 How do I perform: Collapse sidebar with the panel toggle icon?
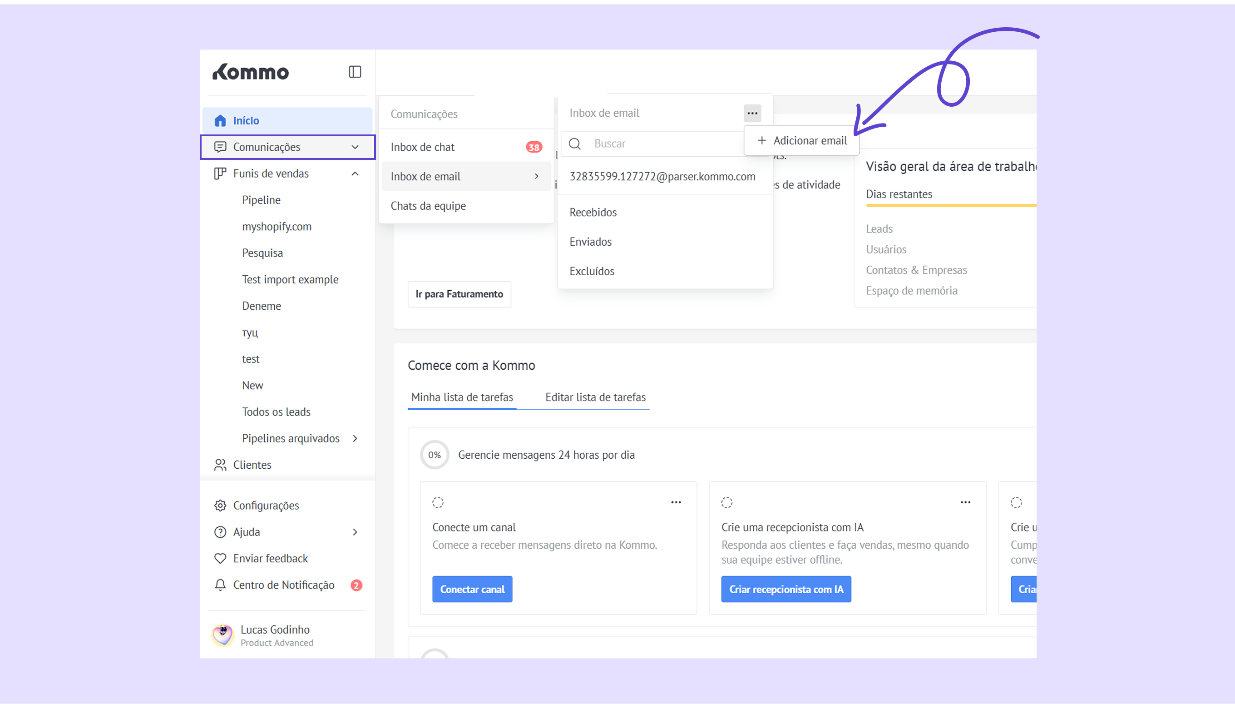pyautogui.click(x=355, y=72)
